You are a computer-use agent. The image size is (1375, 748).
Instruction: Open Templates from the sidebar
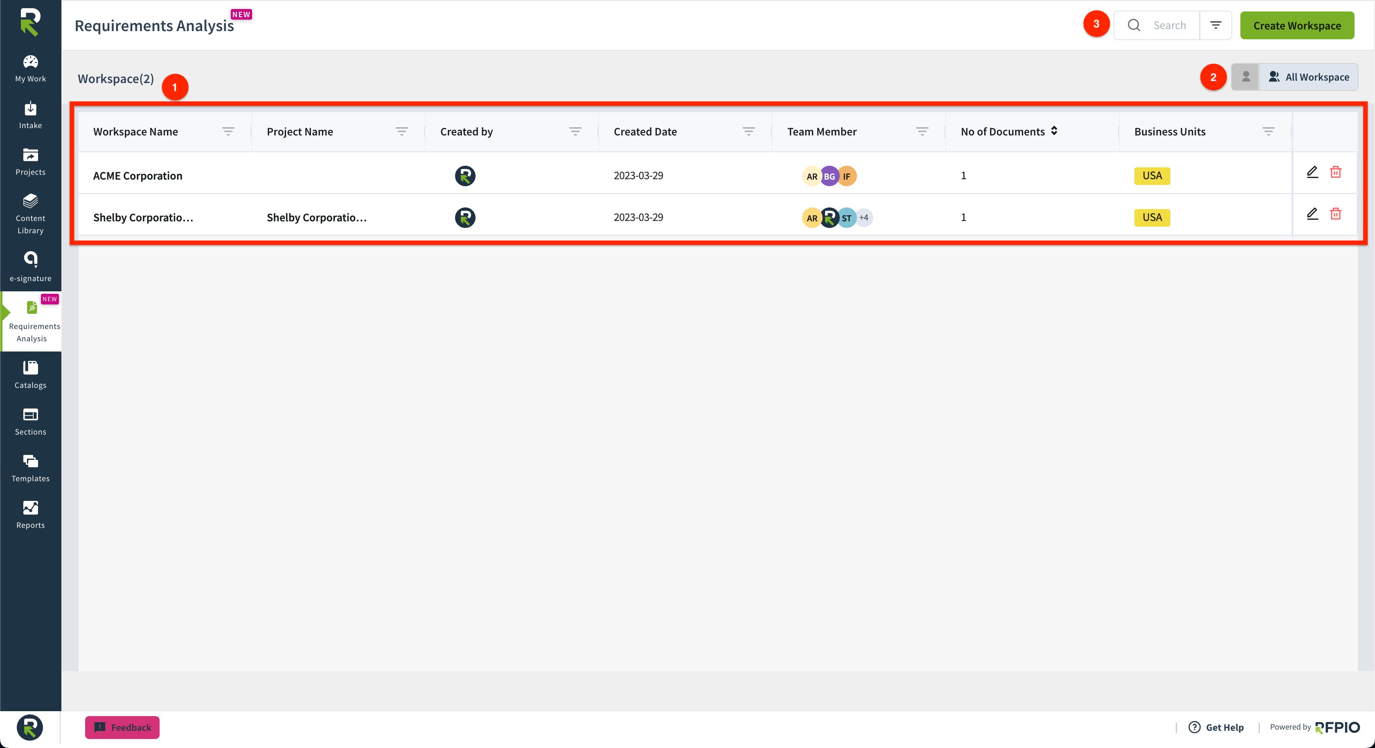pyautogui.click(x=30, y=468)
